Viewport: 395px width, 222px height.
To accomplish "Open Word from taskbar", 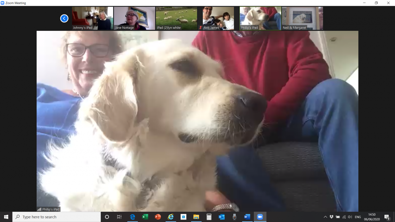I will click(247, 217).
